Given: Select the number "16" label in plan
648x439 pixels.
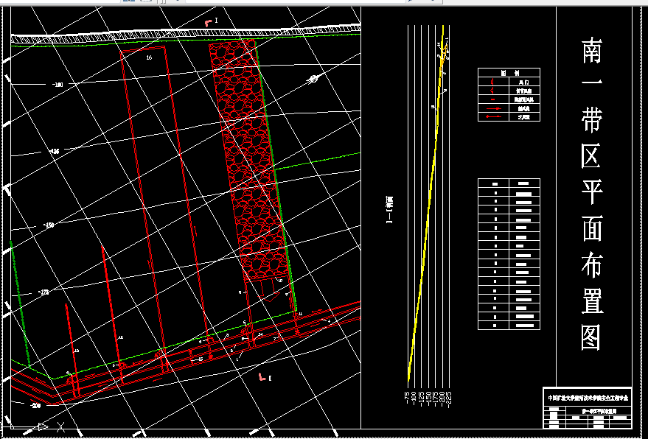Looking at the screenshot, I should (149, 57).
